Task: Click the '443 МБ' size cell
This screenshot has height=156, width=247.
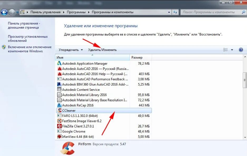Action: click(144, 105)
